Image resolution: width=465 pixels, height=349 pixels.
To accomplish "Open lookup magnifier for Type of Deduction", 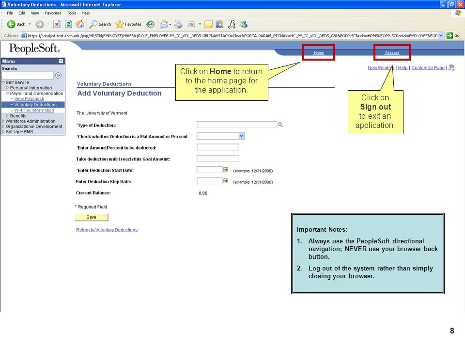I will tap(280, 125).
